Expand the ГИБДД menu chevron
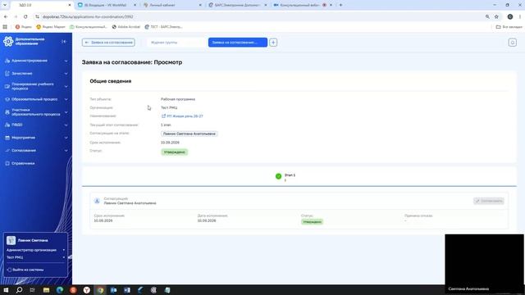 pyautogui.click(x=66, y=125)
